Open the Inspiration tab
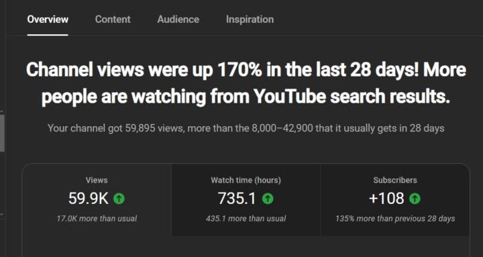The width and height of the screenshot is (483, 257). (x=250, y=19)
